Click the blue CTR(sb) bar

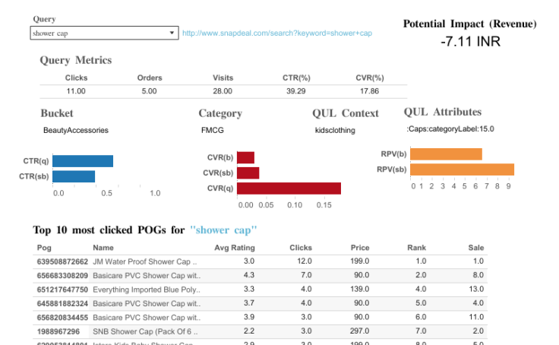(x=76, y=176)
